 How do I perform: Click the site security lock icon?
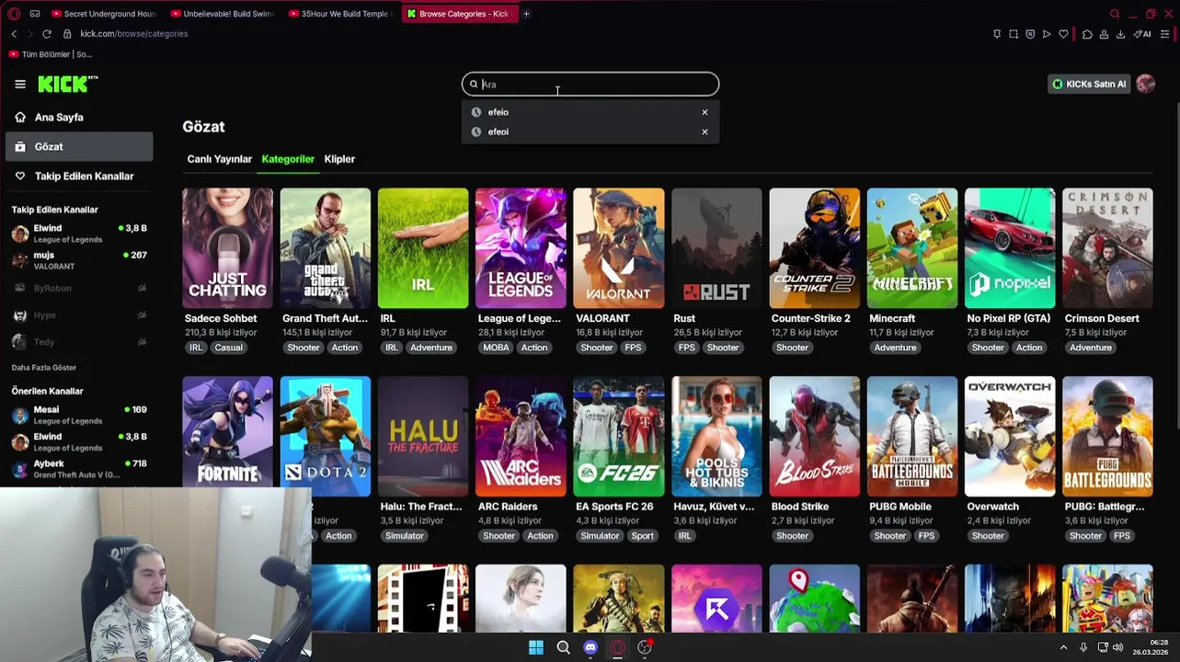click(67, 34)
